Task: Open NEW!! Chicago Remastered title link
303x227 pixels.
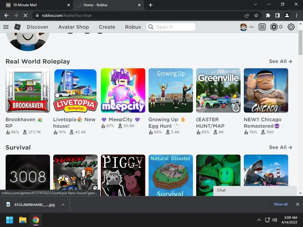Action: pyautogui.click(x=263, y=123)
